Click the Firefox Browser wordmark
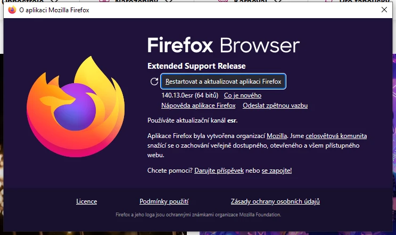 click(224, 45)
